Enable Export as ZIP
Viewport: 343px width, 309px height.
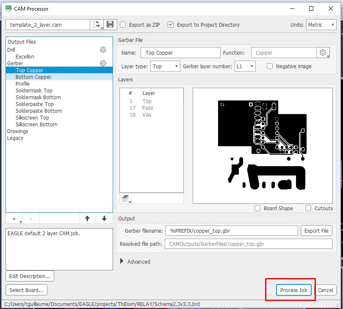point(122,25)
